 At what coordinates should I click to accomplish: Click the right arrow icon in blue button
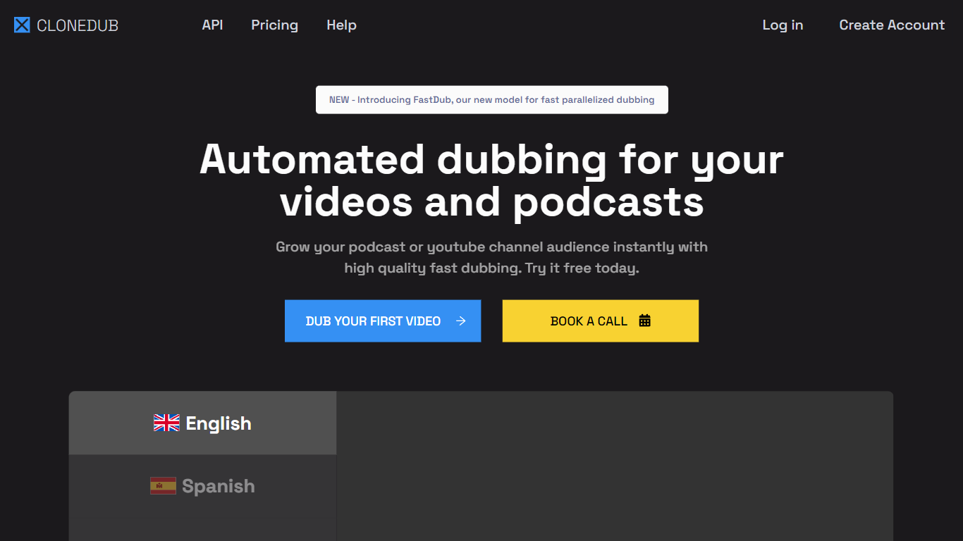(x=461, y=321)
